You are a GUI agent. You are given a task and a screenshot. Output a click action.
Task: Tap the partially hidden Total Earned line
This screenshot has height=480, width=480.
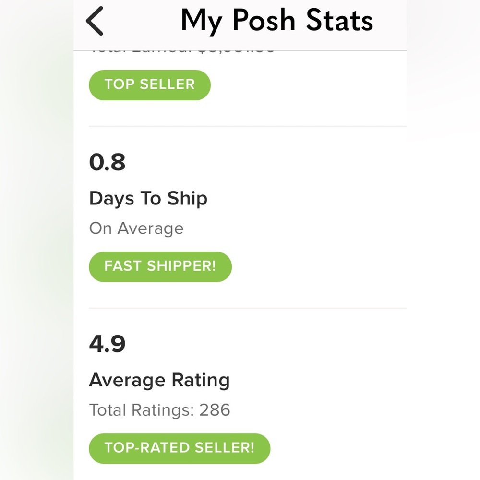point(182,53)
